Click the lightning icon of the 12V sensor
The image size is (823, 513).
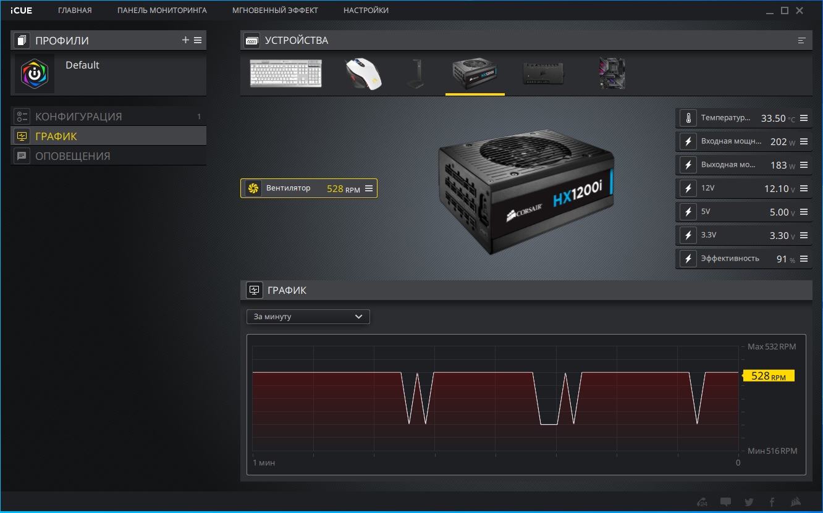click(x=687, y=188)
